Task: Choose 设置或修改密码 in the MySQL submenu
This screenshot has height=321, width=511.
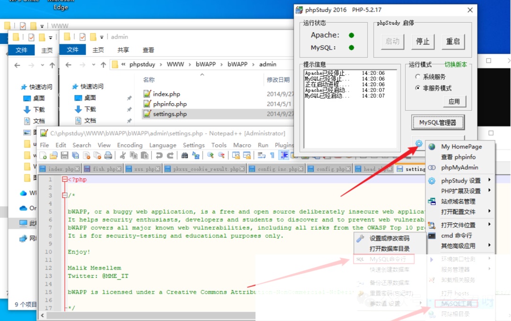Action: (389, 238)
